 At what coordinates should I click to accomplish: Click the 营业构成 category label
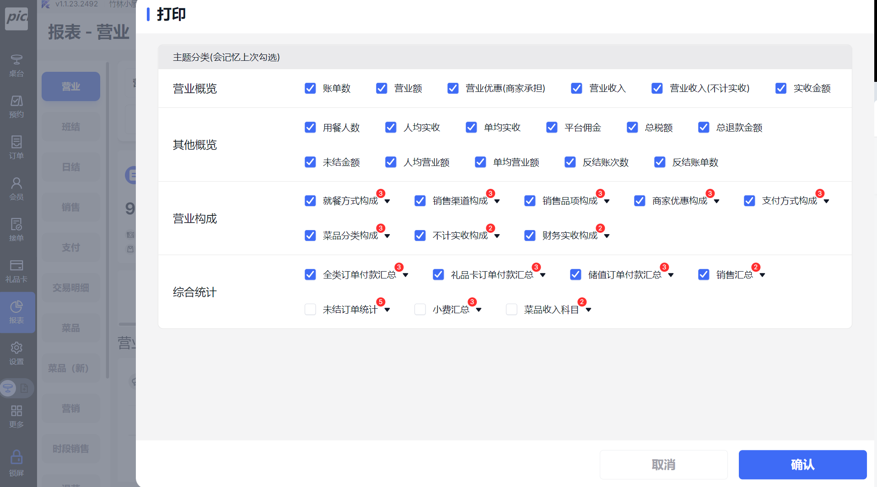pyautogui.click(x=195, y=218)
